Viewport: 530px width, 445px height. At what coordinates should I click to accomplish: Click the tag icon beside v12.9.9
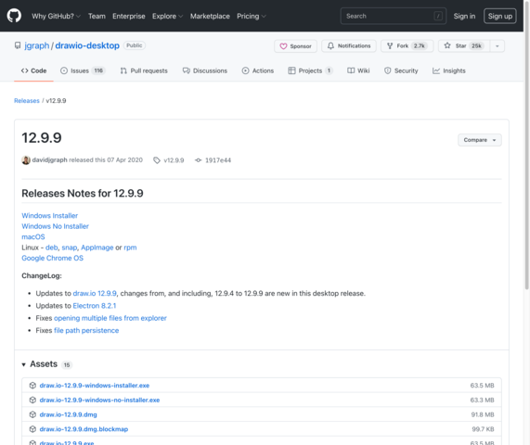click(157, 160)
